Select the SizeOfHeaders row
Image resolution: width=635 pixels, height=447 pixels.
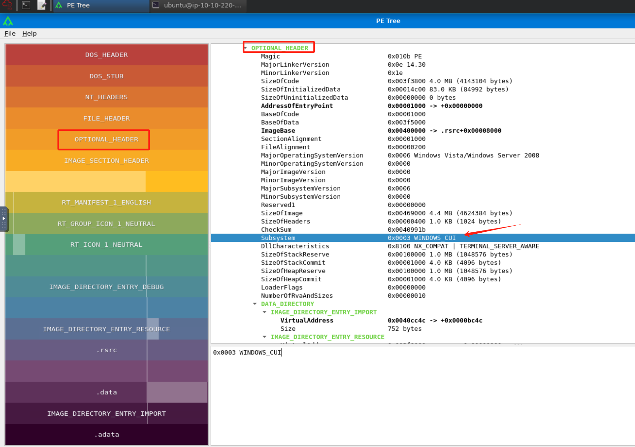pos(423,221)
